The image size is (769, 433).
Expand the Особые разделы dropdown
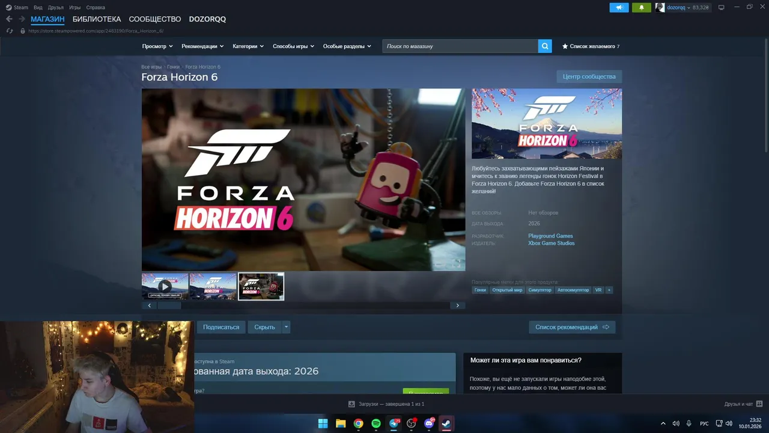(x=347, y=46)
